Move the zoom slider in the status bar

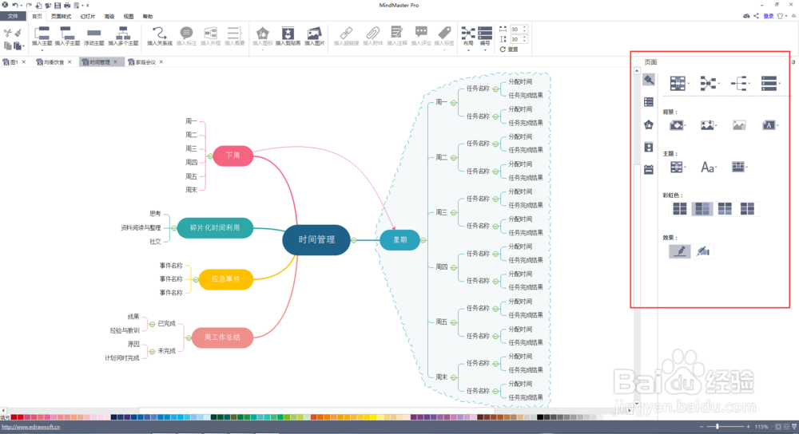click(x=717, y=426)
